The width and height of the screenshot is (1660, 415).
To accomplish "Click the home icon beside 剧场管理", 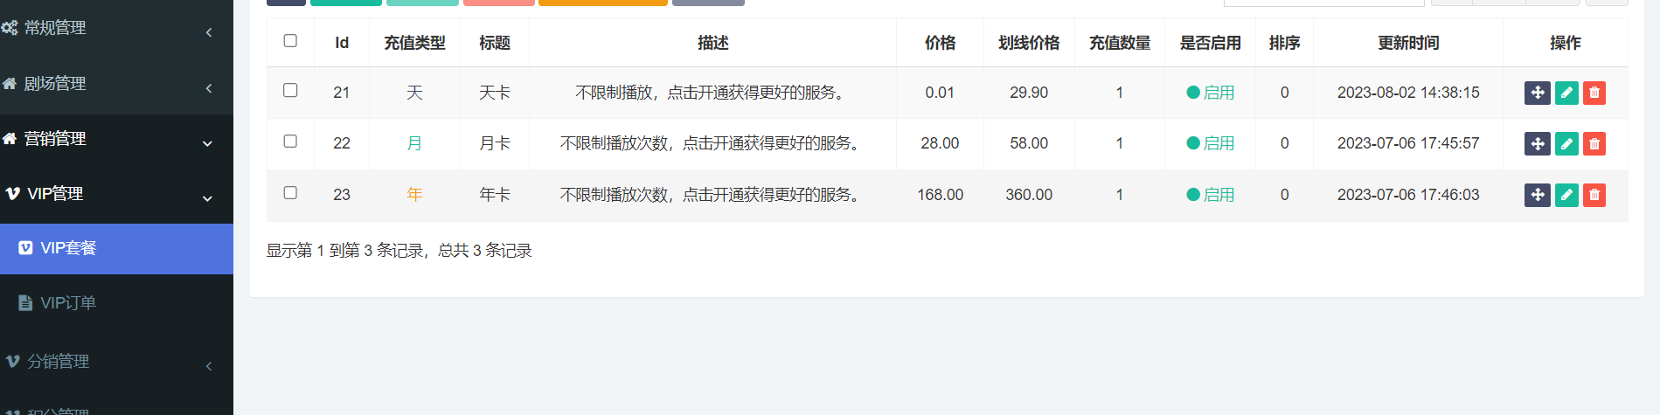I will point(10,84).
